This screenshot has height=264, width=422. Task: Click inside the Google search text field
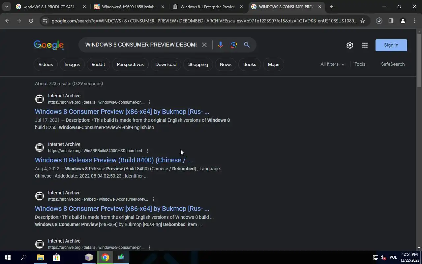pos(141,45)
